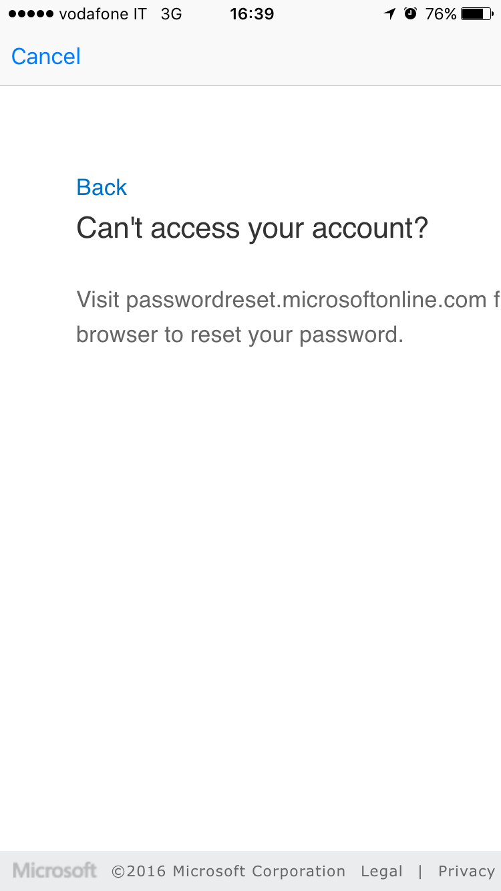Screen dimensions: 501x891
Task: Click the passwordreset.microsoftonline.com text
Action: 307,300
